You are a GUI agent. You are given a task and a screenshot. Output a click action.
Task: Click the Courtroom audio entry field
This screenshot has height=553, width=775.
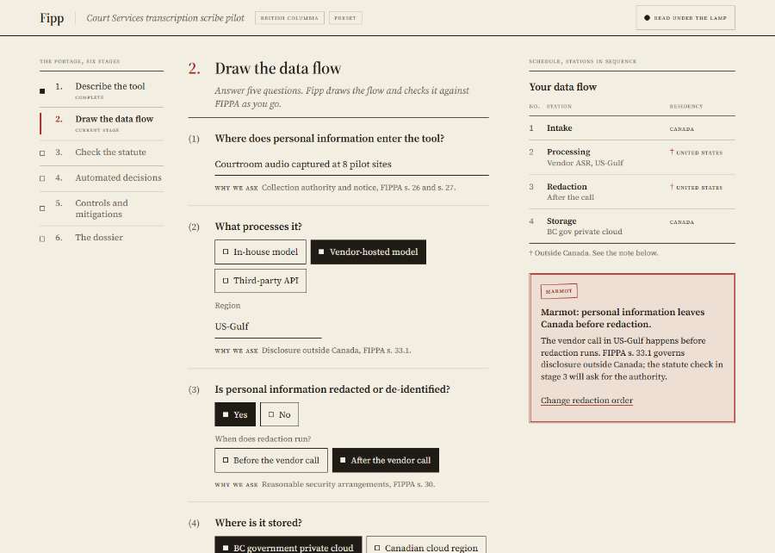(351, 164)
